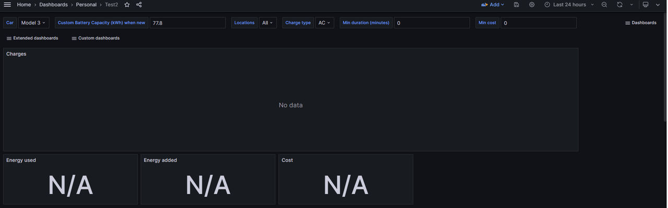Click the Min duration input field
Screen dimensions: 668x208
tap(432, 23)
